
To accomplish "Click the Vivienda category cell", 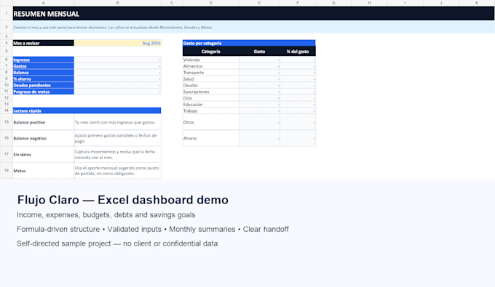I will point(211,60).
